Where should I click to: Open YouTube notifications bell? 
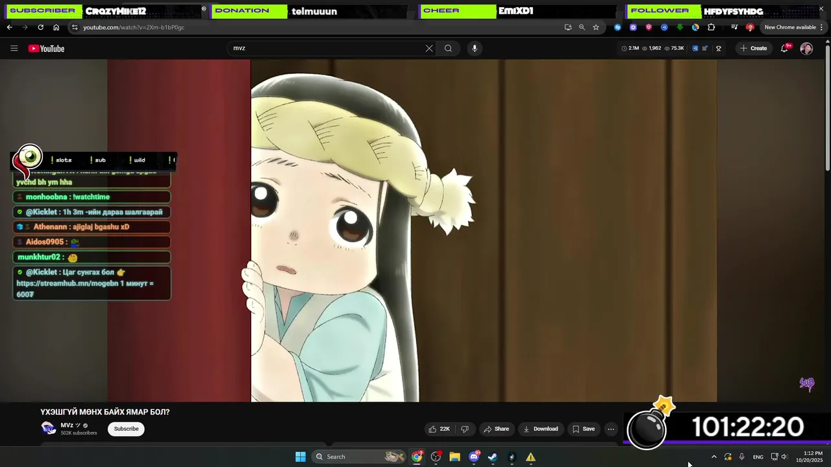click(784, 48)
